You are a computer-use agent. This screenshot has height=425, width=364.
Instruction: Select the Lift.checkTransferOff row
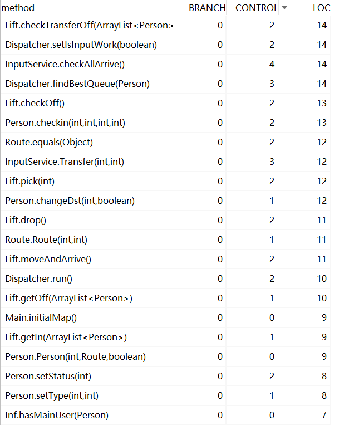click(x=166, y=25)
